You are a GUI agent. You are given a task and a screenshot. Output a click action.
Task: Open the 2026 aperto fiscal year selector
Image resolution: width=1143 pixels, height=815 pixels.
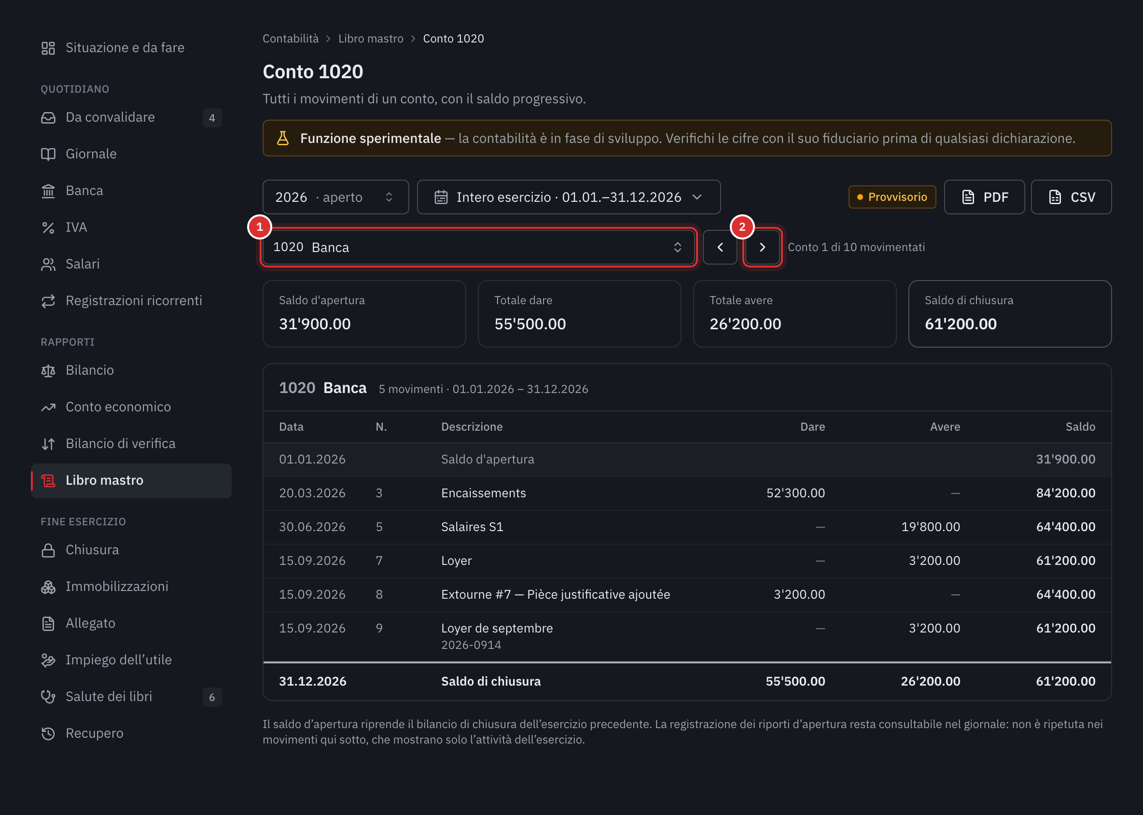click(335, 197)
